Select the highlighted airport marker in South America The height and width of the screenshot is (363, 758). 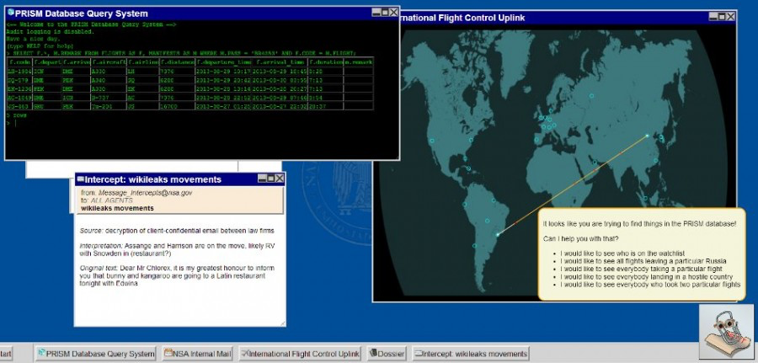coord(498,235)
